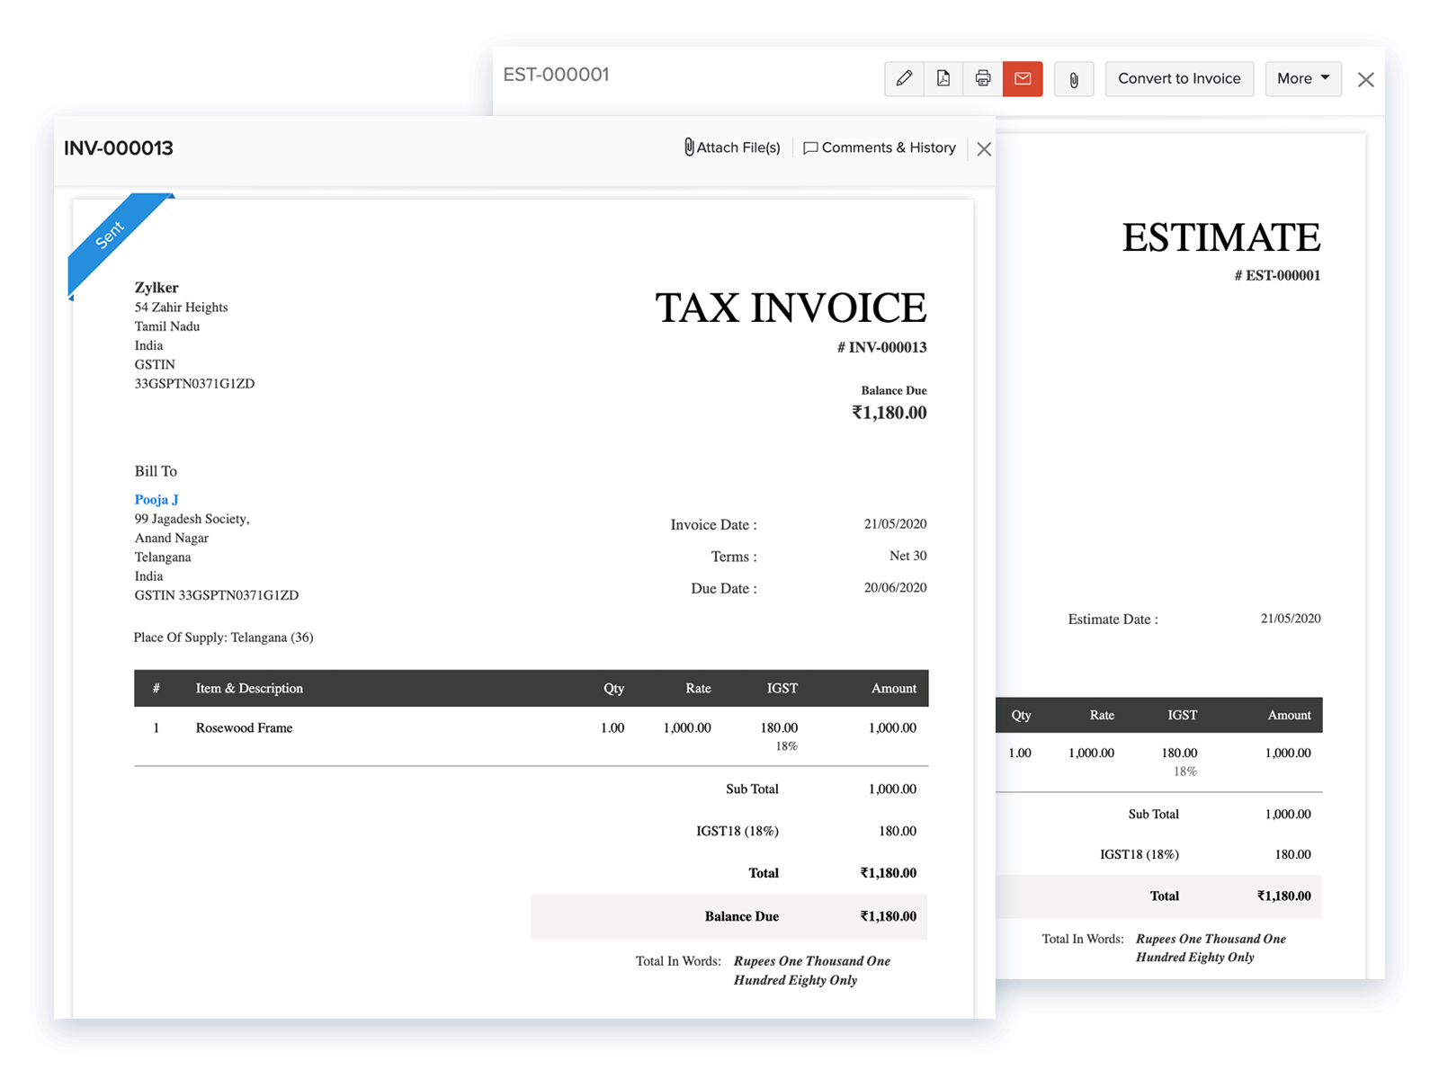The image size is (1439, 1079).
Task: Click the Comments & History label
Action: [x=889, y=147]
